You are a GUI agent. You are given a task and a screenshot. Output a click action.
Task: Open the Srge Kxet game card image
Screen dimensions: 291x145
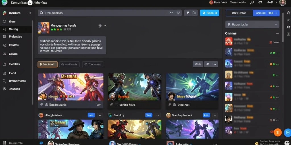(x=192, y=87)
